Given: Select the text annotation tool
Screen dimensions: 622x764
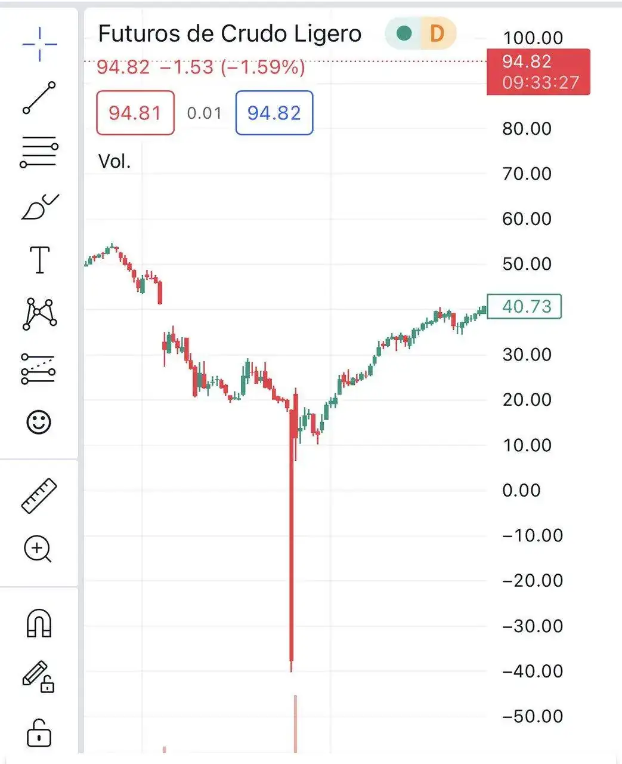Looking at the screenshot, I should tap(39, 260).
